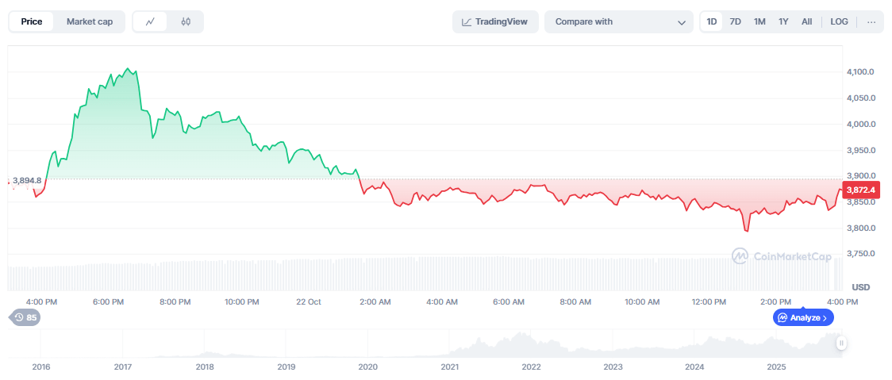Select the 1Y time range
The height and width of the screenshot is (380, 892).
click(x=783, y=22)
